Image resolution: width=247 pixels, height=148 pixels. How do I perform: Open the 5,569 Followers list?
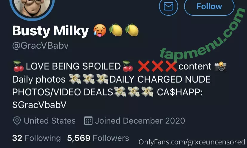pos(98,138)
